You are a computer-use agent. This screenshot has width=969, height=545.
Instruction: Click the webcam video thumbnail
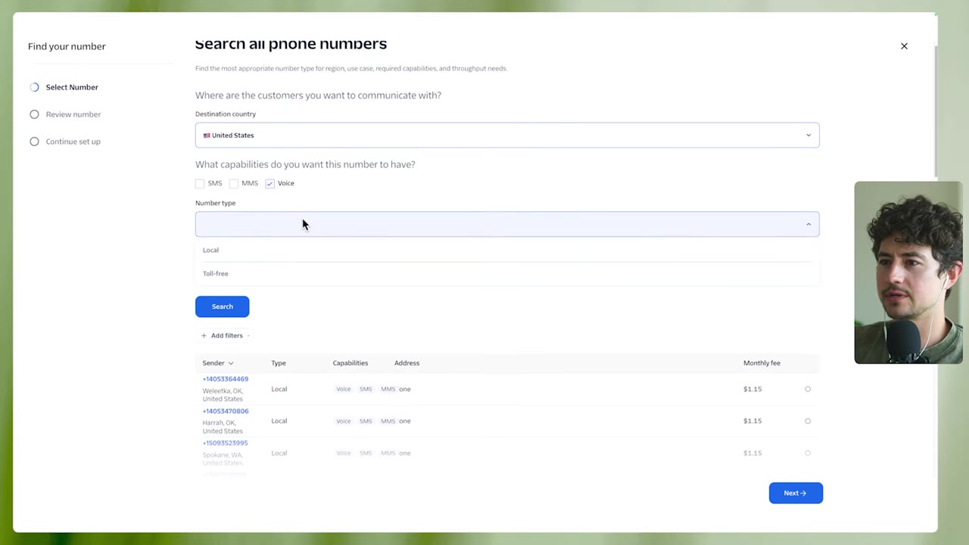(x=908, y=272)
